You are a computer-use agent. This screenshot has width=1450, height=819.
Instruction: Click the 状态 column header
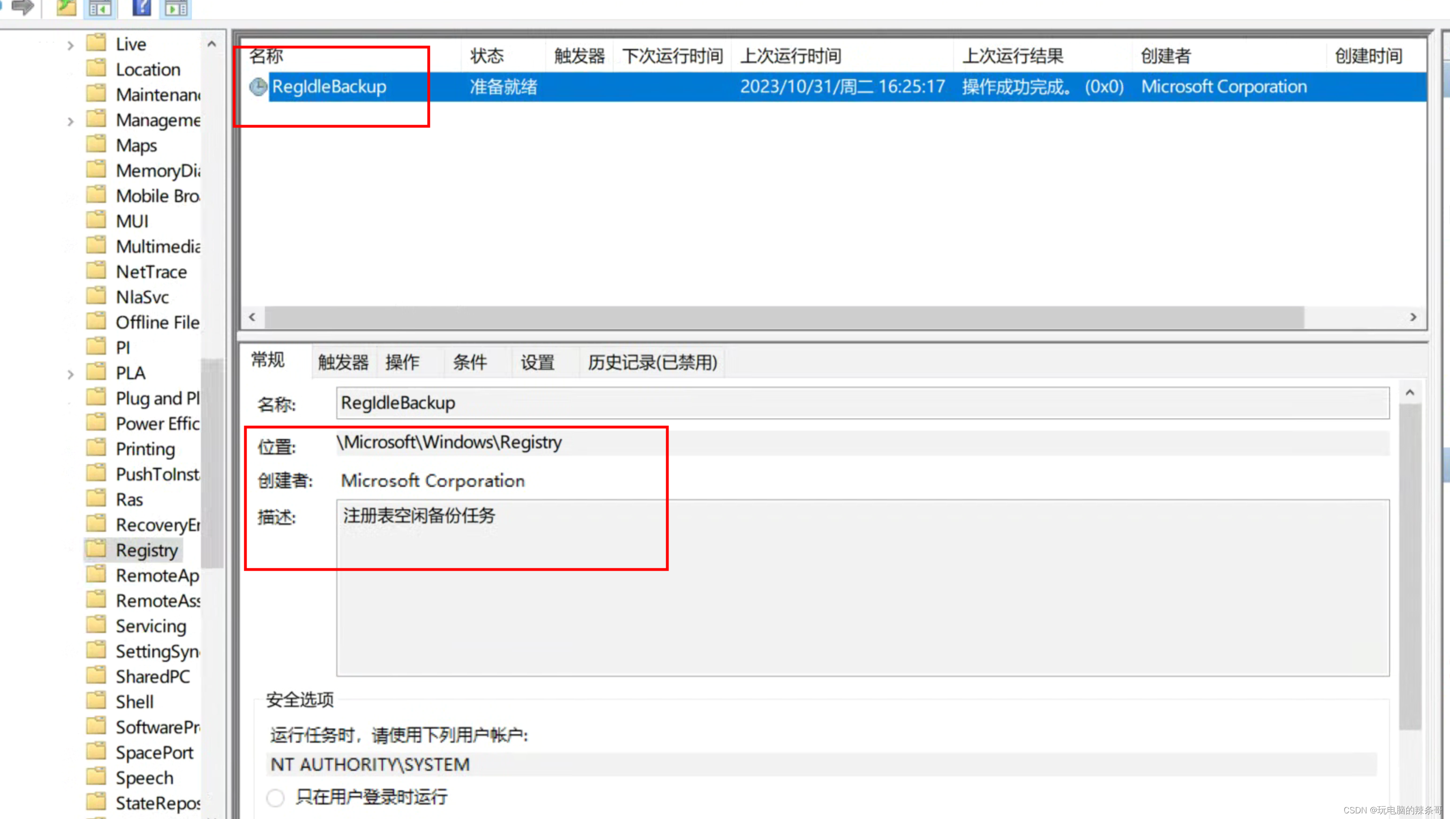(x=487, y=56)
